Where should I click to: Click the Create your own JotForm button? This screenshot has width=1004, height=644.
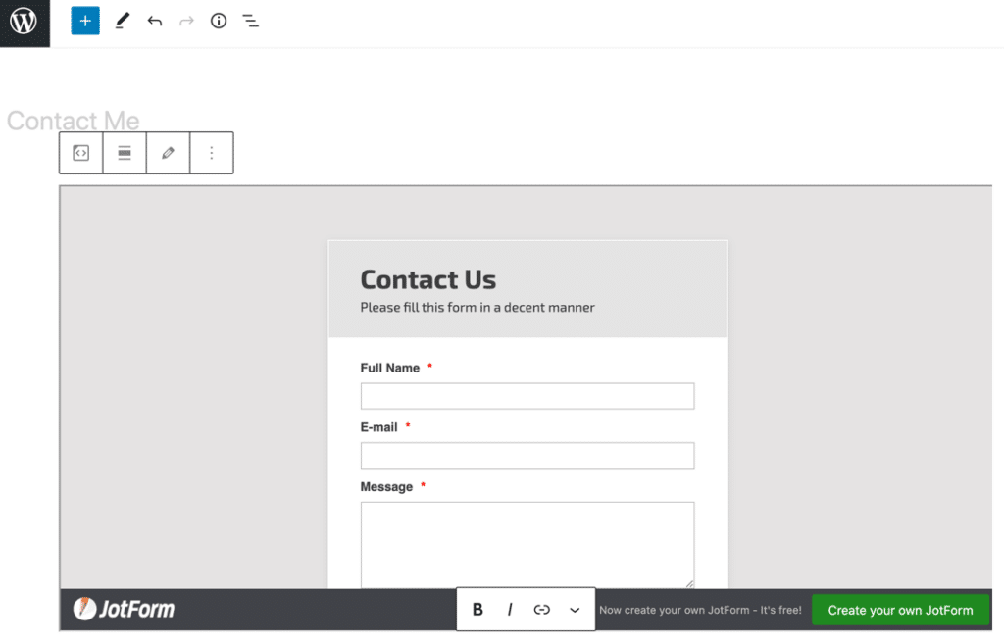900,609
